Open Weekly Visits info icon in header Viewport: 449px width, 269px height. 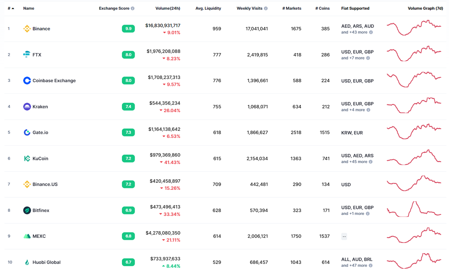[x=266, y=8]
